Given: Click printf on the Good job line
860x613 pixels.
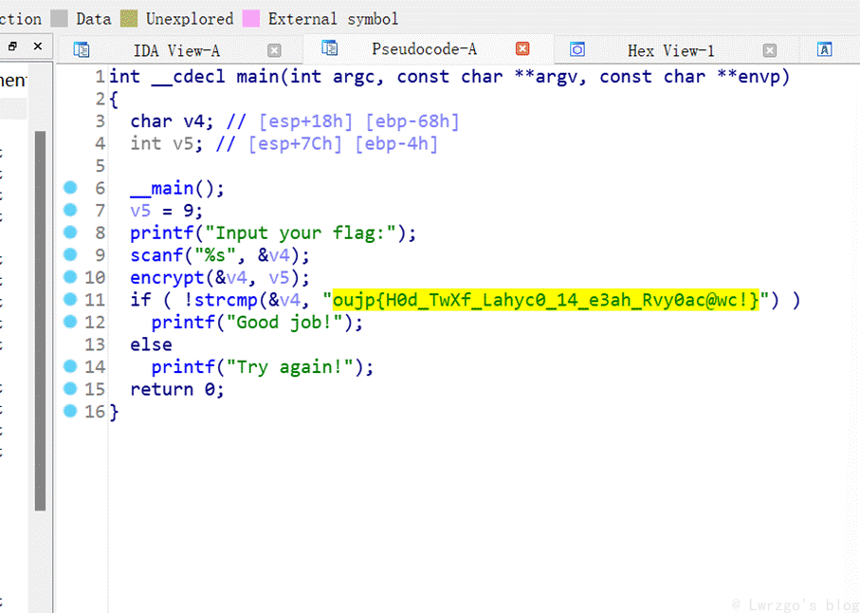Looking at the screenshot, I should pos(183,323).
